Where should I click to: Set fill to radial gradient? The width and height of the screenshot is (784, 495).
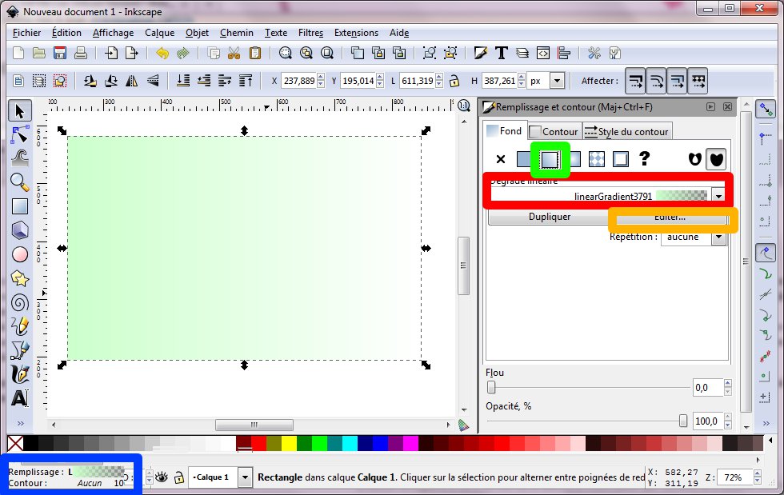tap(572, 159)
